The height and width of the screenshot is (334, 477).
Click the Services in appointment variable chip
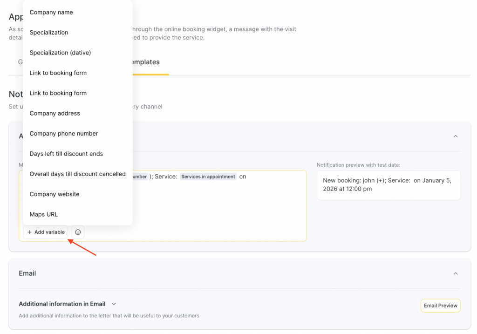[x=208, y=177]
